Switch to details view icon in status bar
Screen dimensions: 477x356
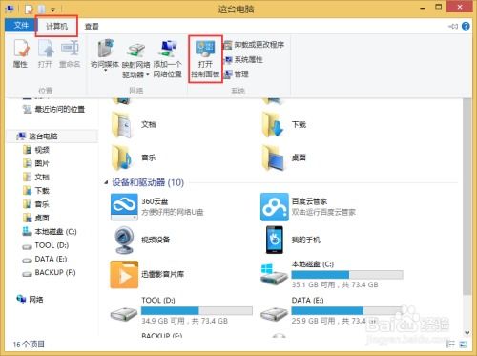450,344
